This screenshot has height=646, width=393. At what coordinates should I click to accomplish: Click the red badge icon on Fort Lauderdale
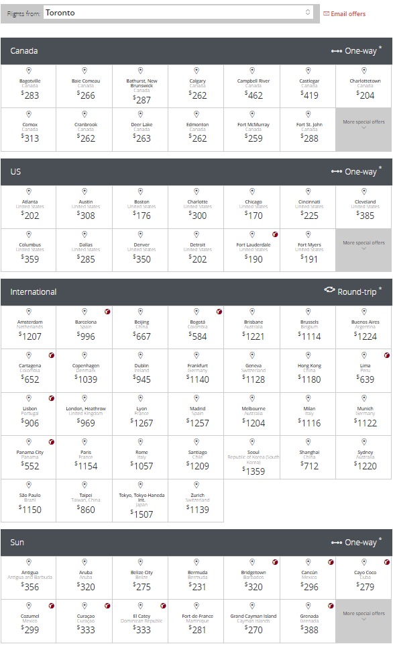pyautogui.click(x=275, y=234)
